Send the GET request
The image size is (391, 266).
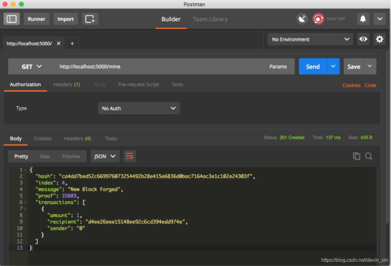[313, 66]
